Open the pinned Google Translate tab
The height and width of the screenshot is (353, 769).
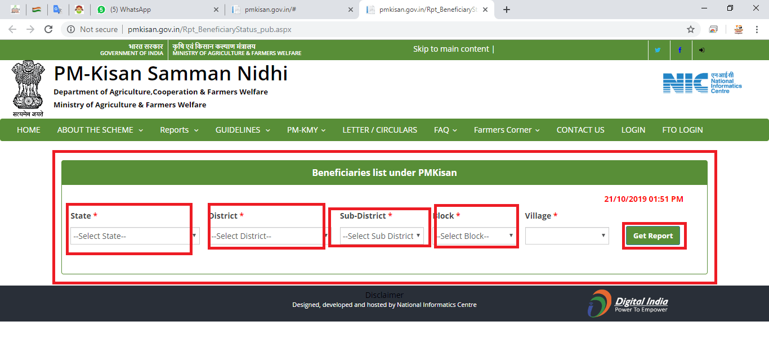pyautogui.click(x=57, y=10)
